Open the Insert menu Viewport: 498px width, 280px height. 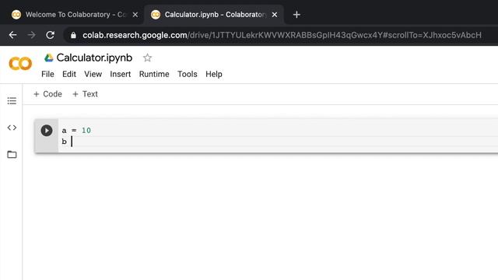click(121, 74)
